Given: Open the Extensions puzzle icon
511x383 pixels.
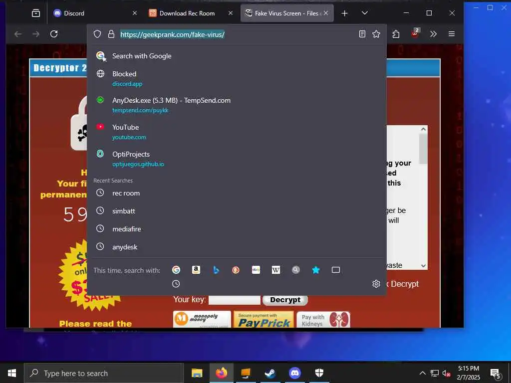Looking at the screenshot, I should pos(396,34).
